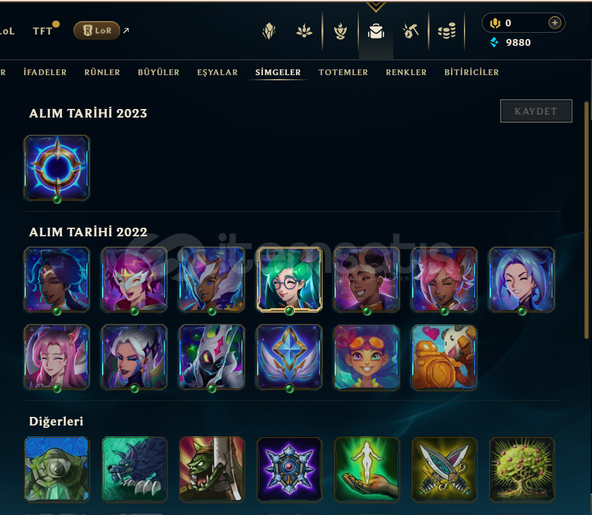Pick the crossed swords icon under Diğerleri

(x=444, y=469)
